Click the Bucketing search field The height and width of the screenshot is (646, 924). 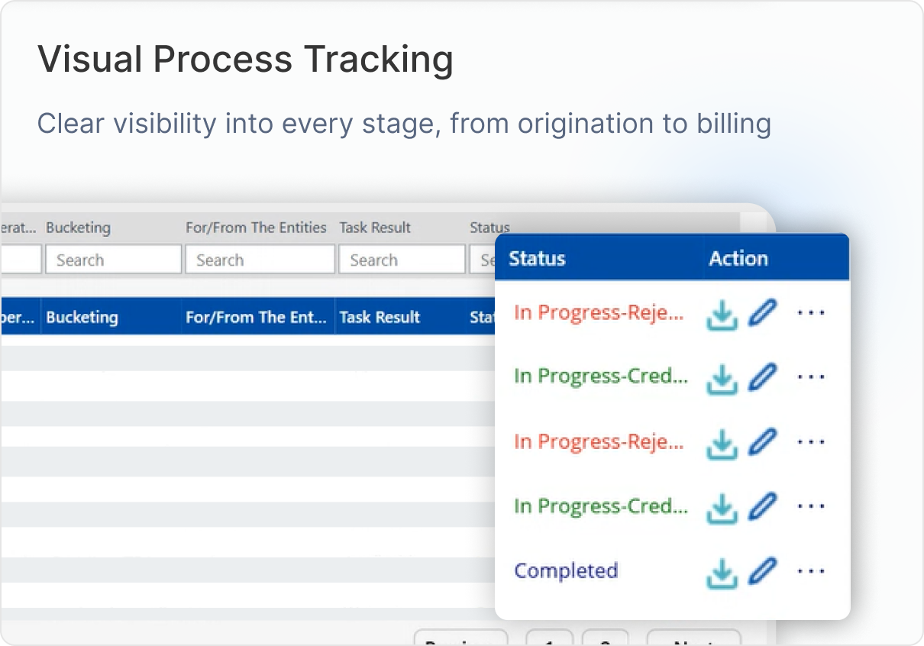[x=113, y=260]
